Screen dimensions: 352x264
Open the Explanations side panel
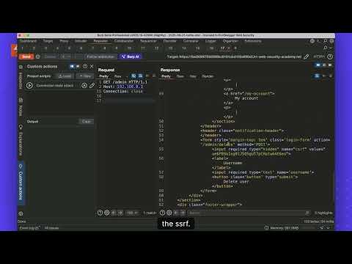[x=21, y=141]
